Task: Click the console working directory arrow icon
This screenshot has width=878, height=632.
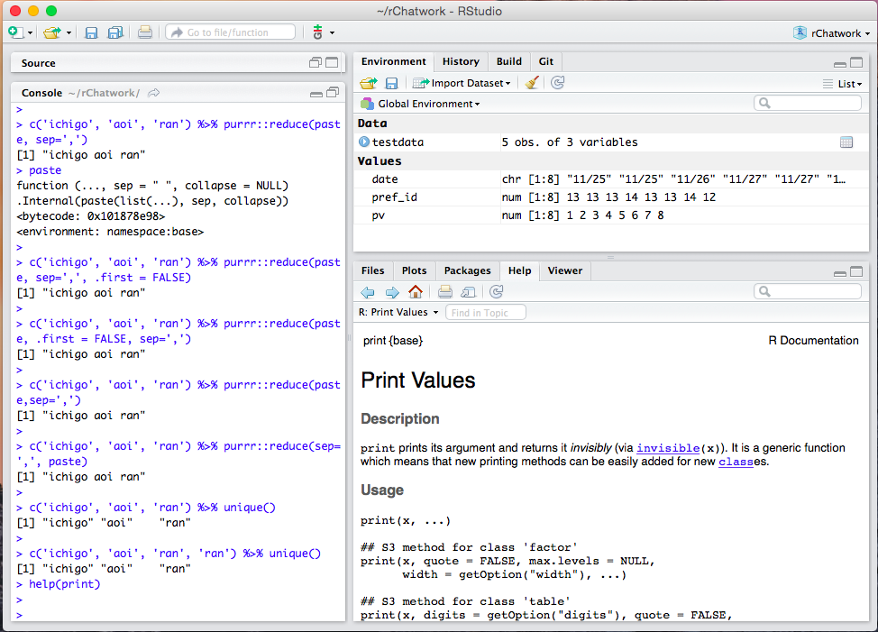Action: [153, 93]
